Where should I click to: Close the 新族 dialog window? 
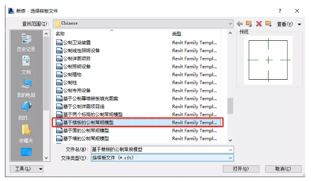(x=297, y=11)
